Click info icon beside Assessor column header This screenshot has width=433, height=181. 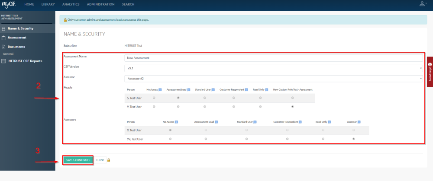tap(359, 122)
